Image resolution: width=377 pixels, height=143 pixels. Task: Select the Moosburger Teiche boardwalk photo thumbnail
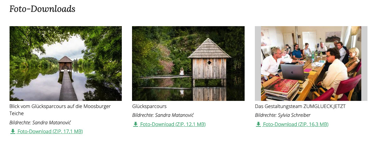66,64
